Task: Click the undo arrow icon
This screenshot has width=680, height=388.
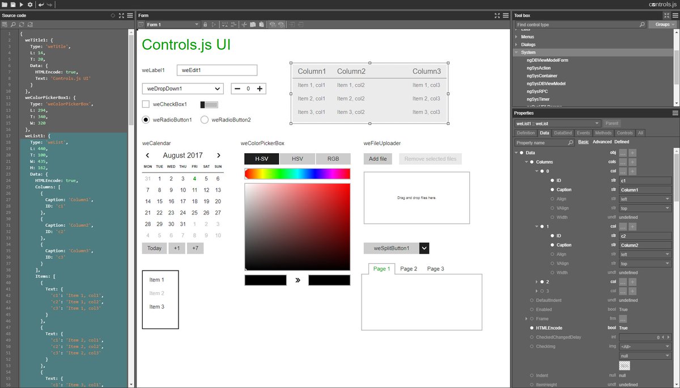Action: (41, 5)
